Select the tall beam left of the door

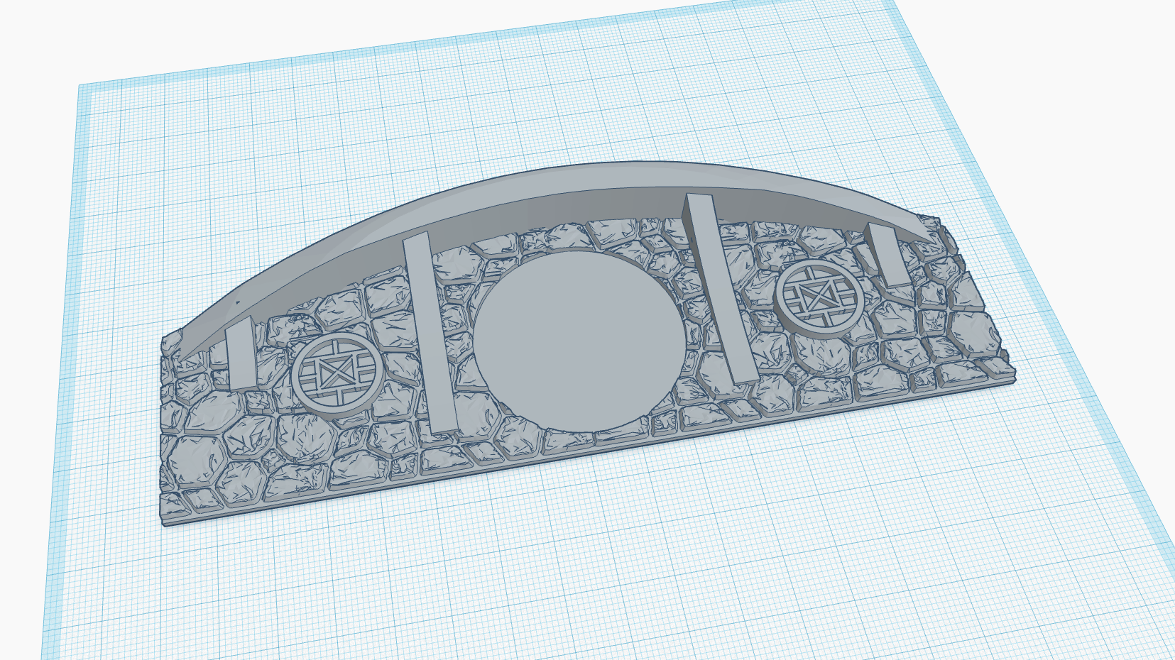pyautogui.click(x=430, y=332)
